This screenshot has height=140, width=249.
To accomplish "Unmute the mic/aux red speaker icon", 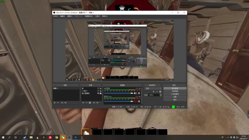I will (x=135, y=101).
